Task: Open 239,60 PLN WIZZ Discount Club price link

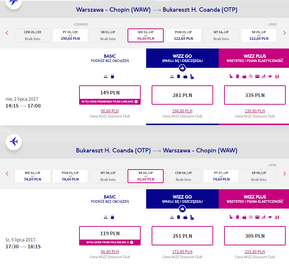Action: tap(255, 111)
